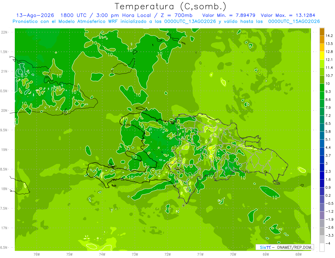Image resolution: width=335 pixels, height=258 pixels.
Task: Click the '12.1' color scale label
Action: coord(329,60)
